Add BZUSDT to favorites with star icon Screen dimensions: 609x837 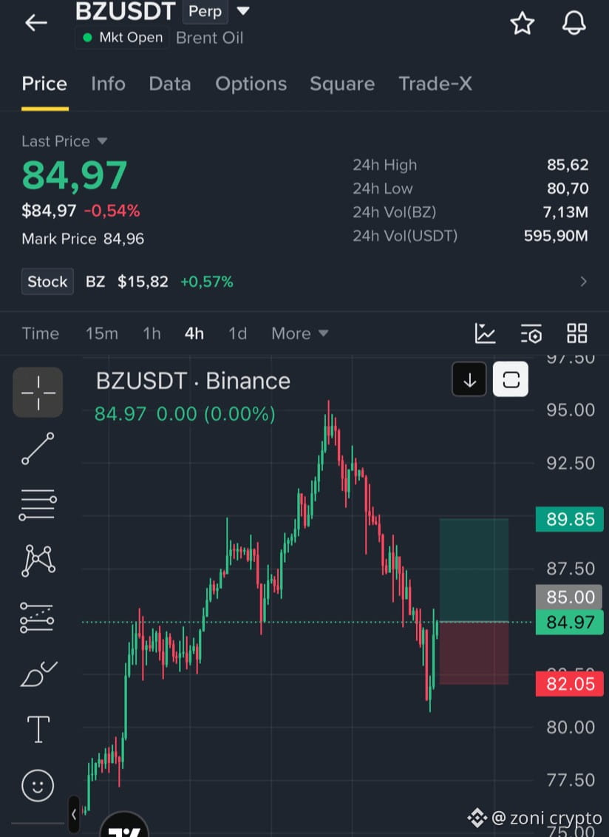(522, 24)
